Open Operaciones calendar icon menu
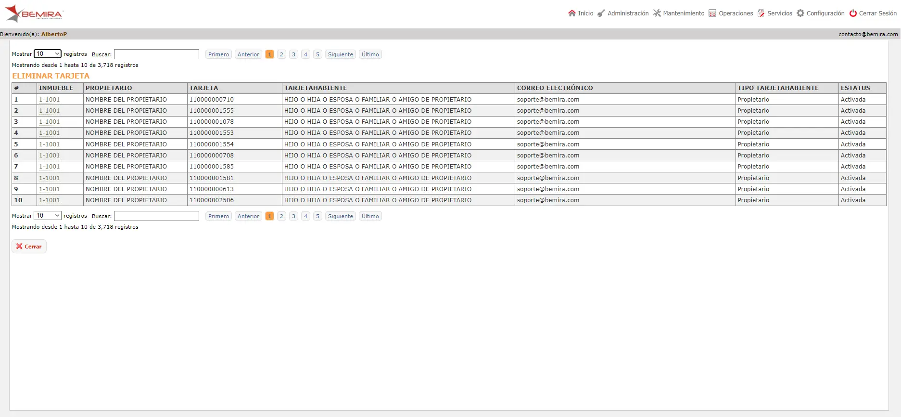 click(x=712, y=13)
